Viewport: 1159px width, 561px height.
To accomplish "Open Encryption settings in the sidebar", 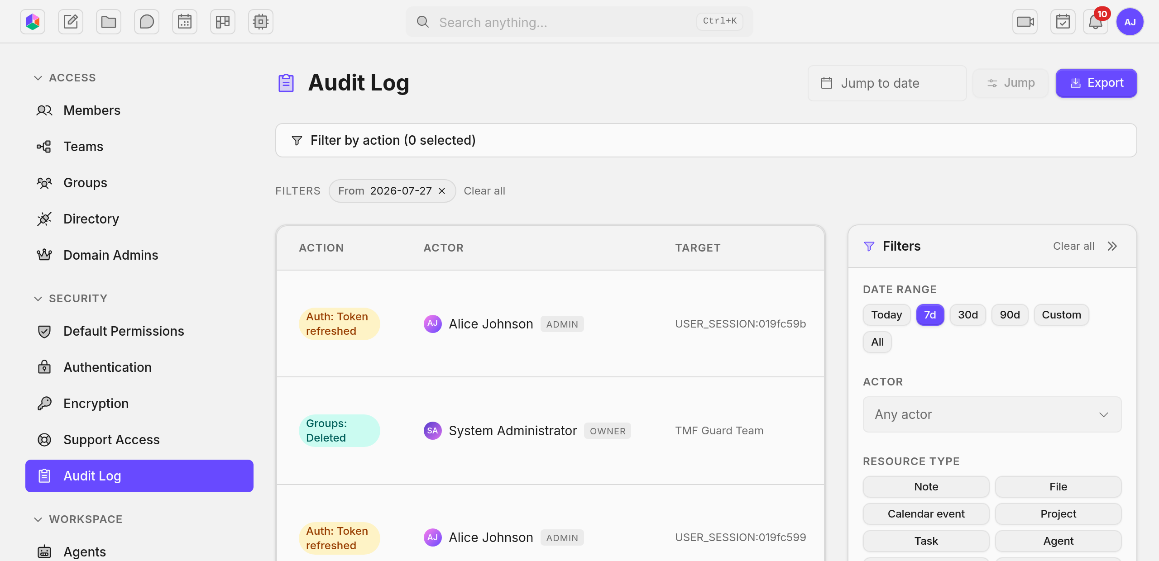I will point(139,404).
